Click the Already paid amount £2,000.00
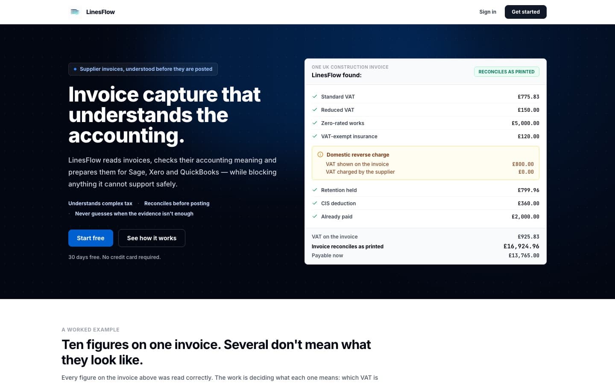The image size is (615, 384). (x=525, y=217)
